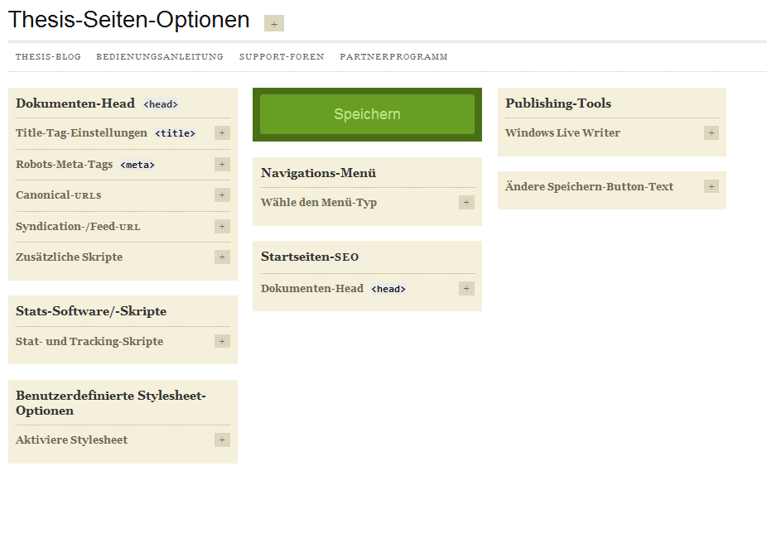Click the Robots-Meta-Tags label text
Screen dimensions: 767x538
tap(64, 164)
